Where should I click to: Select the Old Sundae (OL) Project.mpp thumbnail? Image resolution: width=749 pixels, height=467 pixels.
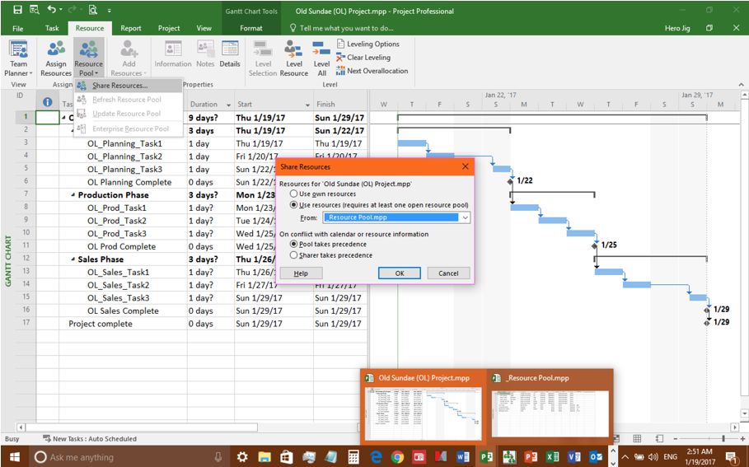click(424, 406)
